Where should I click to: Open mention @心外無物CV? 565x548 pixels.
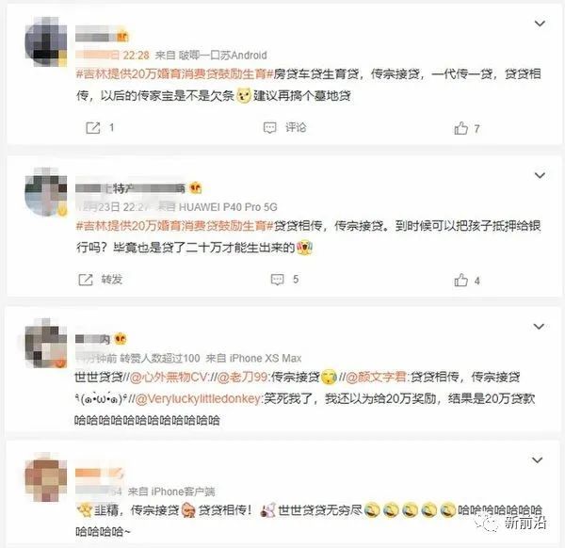pyautogui.click(x=169, y=378)
